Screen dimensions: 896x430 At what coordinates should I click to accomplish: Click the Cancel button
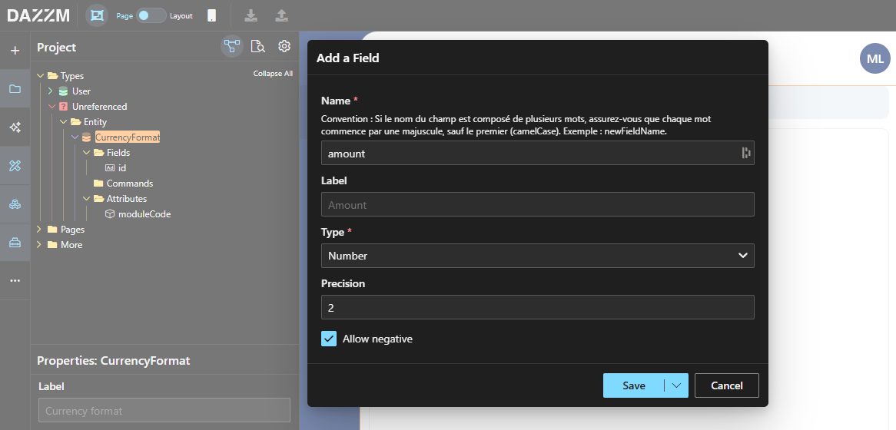click(x=727, y=385)
